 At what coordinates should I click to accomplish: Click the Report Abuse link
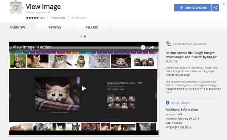[180, 103]
